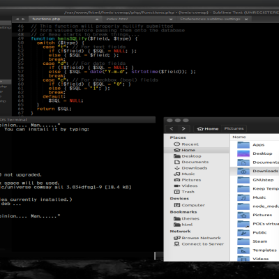Go forward in file manager
Image resolution: width=279 pixels, height=279 pixels.
click(x=183, y=128)
